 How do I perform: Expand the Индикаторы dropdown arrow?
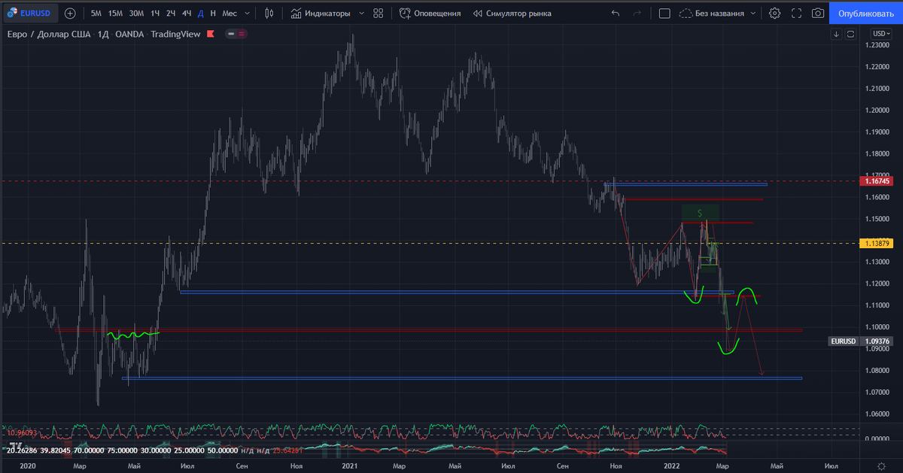pos(360,13)
